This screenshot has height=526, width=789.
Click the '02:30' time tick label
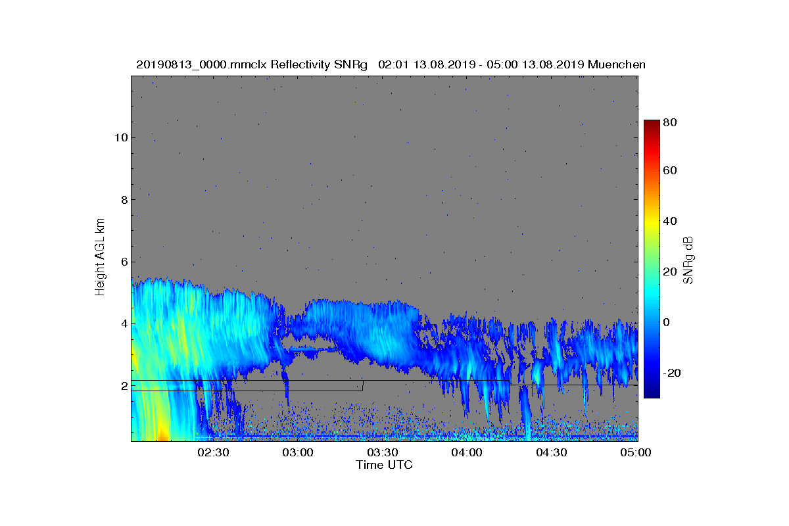coord(213,453)
